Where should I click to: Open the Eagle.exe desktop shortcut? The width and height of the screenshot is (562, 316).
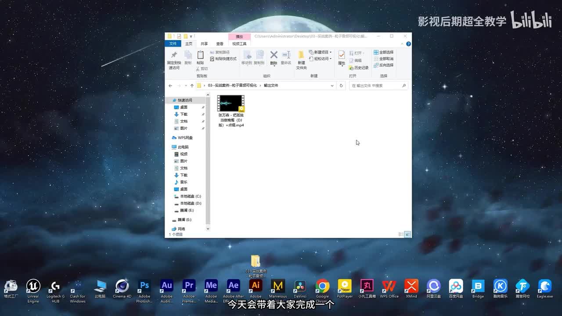click(545, 289)
